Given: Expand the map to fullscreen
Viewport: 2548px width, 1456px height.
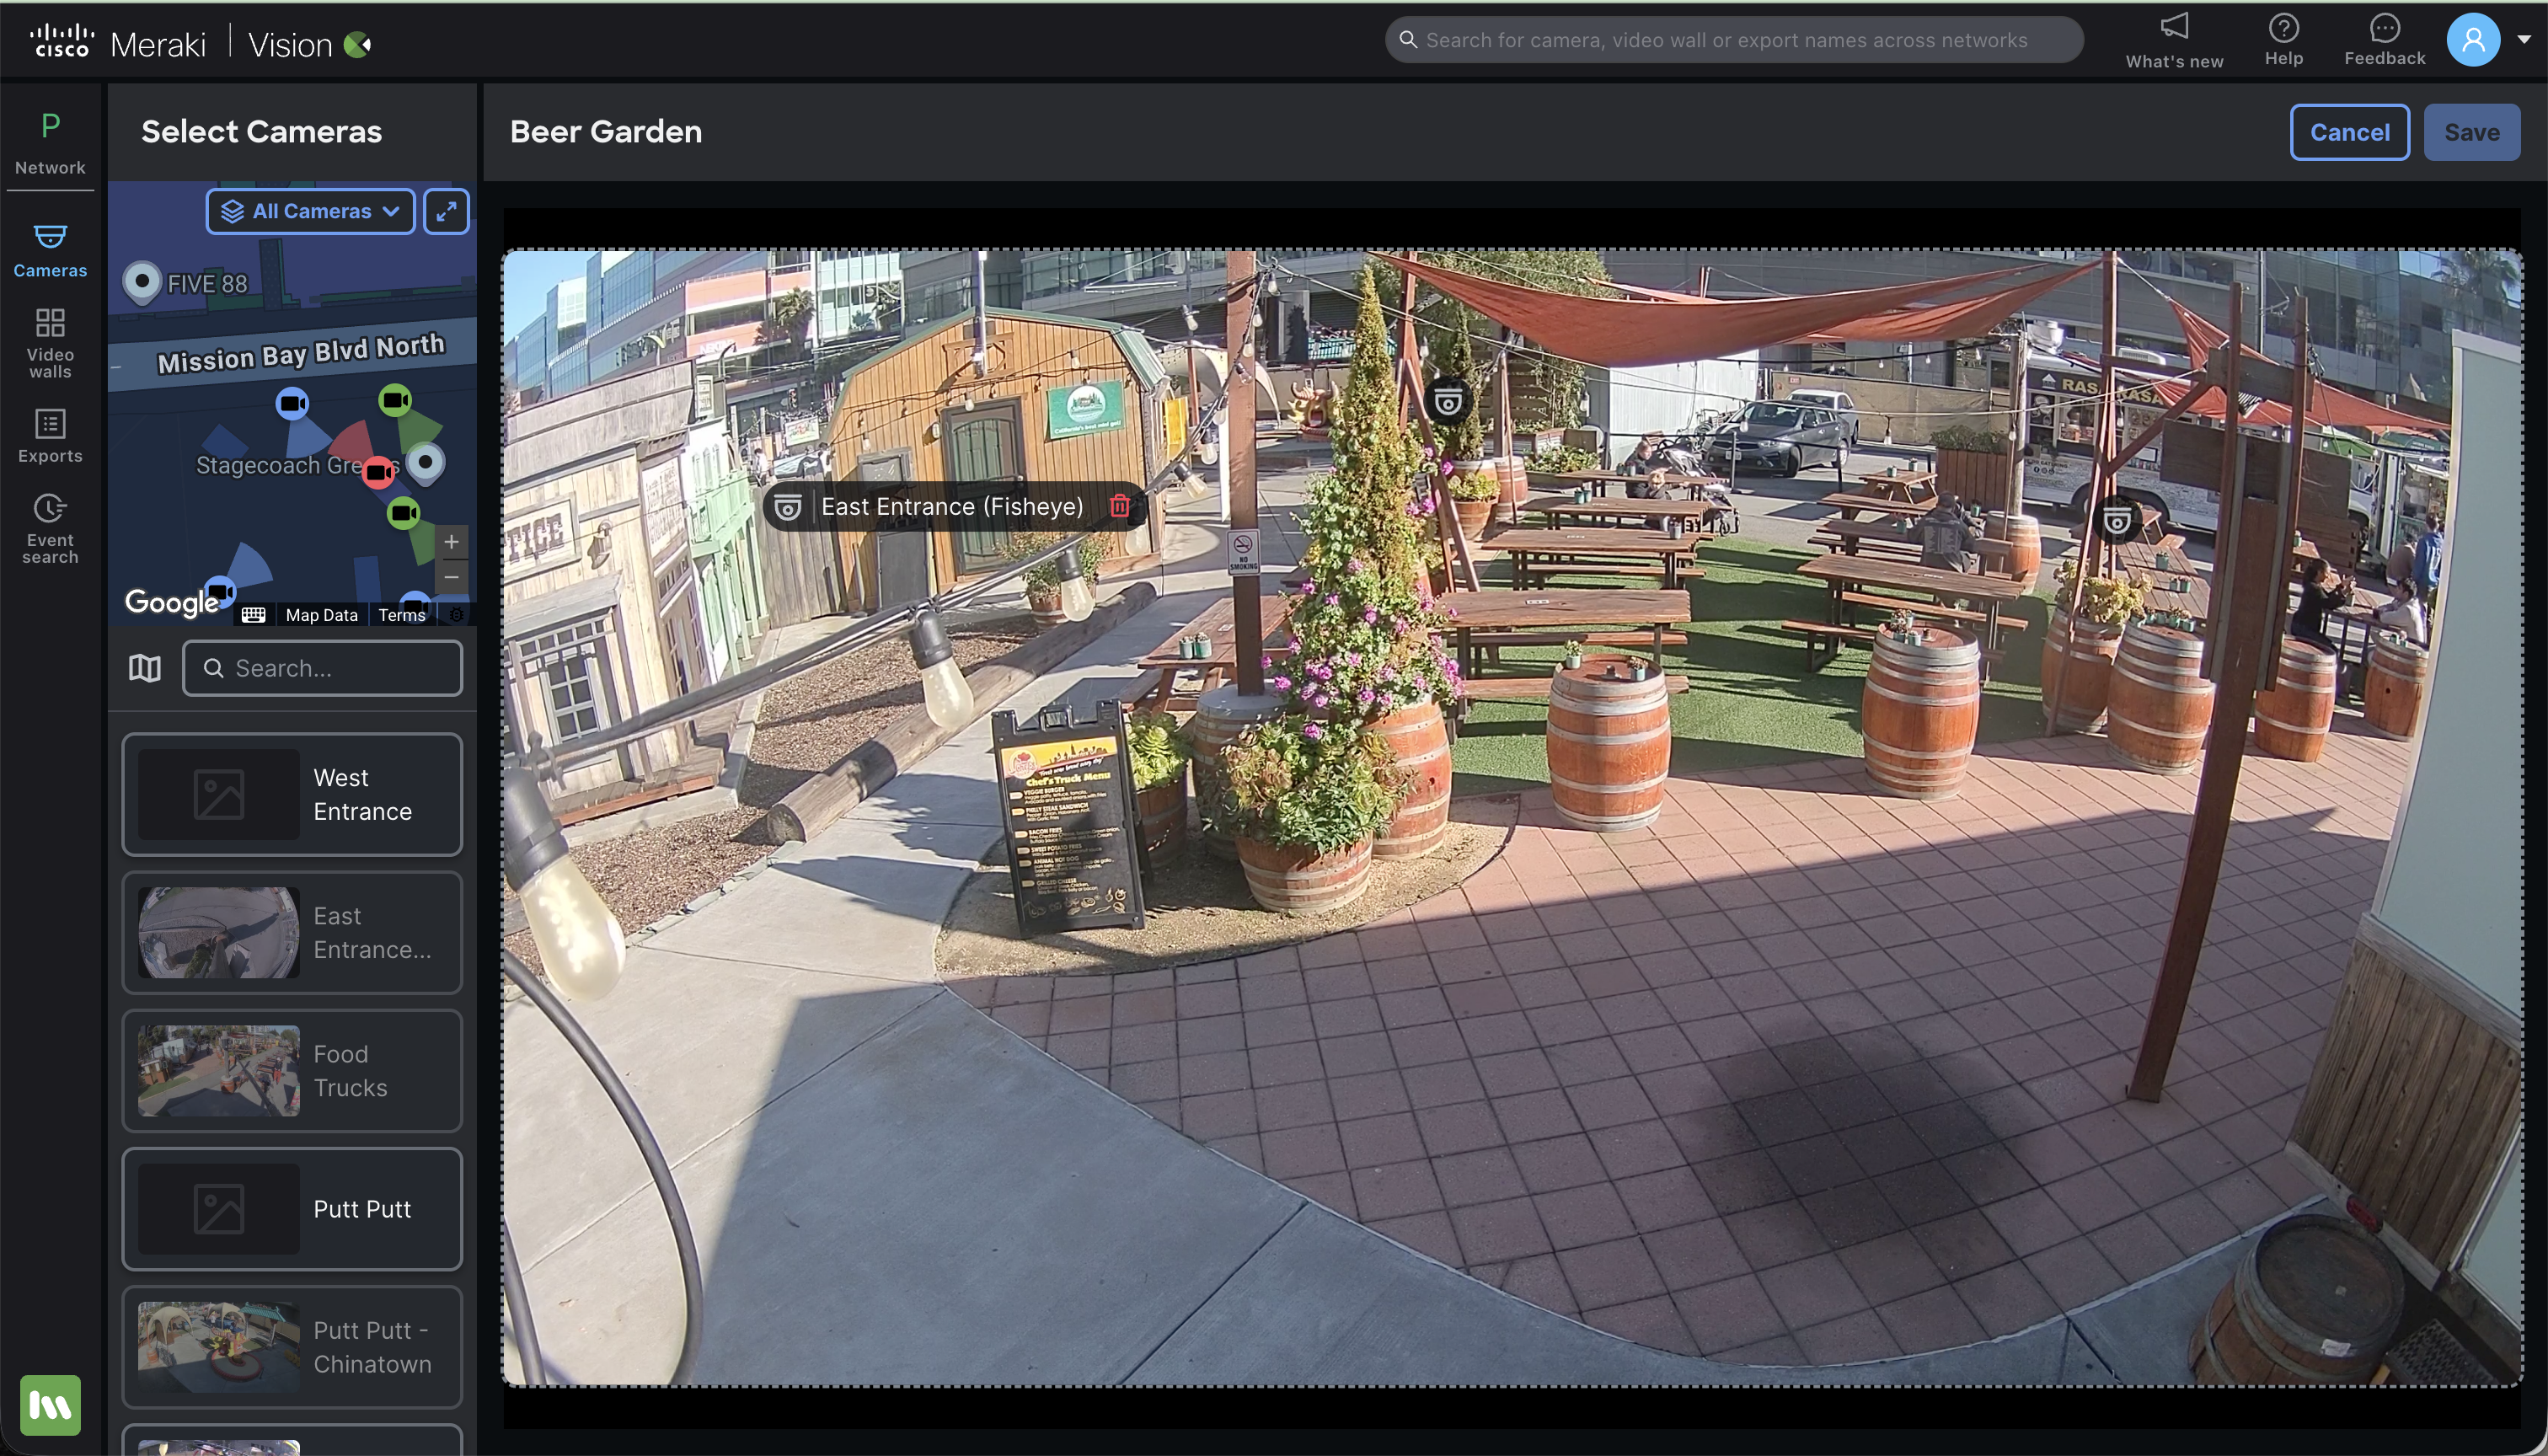Looking at the screenshot, I should 446,211.
